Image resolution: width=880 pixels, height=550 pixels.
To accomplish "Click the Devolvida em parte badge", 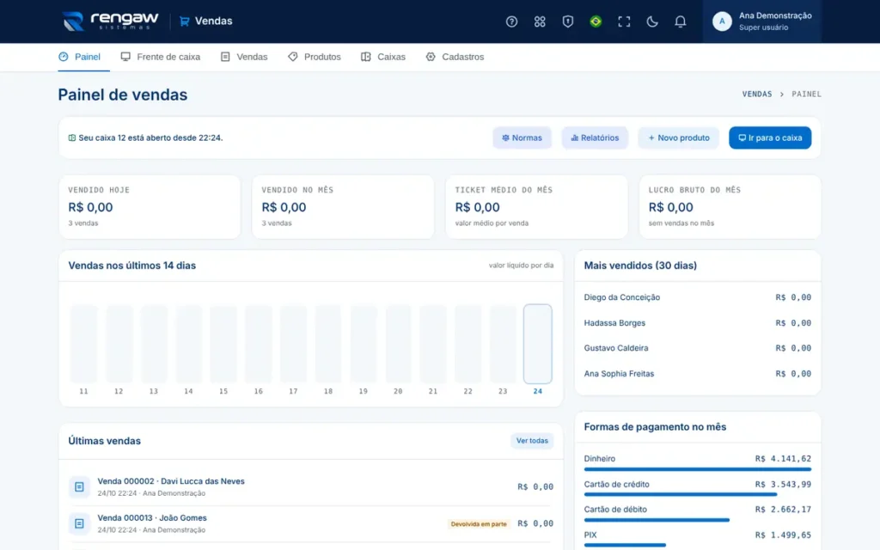I will [x=479, y=523].
